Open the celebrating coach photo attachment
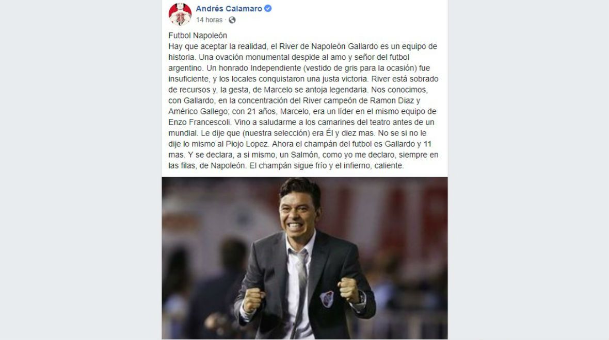609x340 pixels. pyautogui.click(x=304, y=258)
